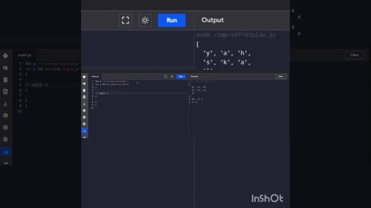
Task: Open C++ compiler icon in small center window sidebar
Action: (x=84, y=117)
